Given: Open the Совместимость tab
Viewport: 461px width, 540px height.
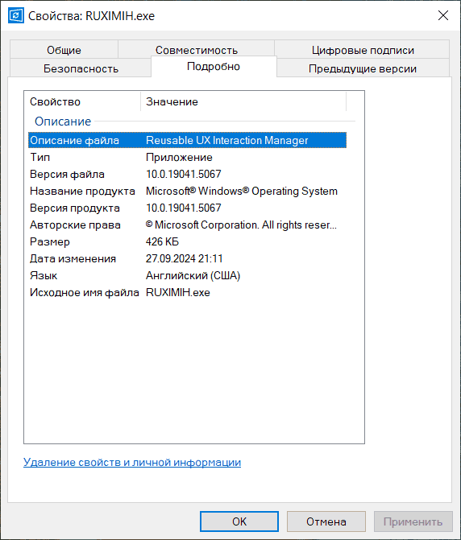Looking at the screenshot, I should point(197,50).
